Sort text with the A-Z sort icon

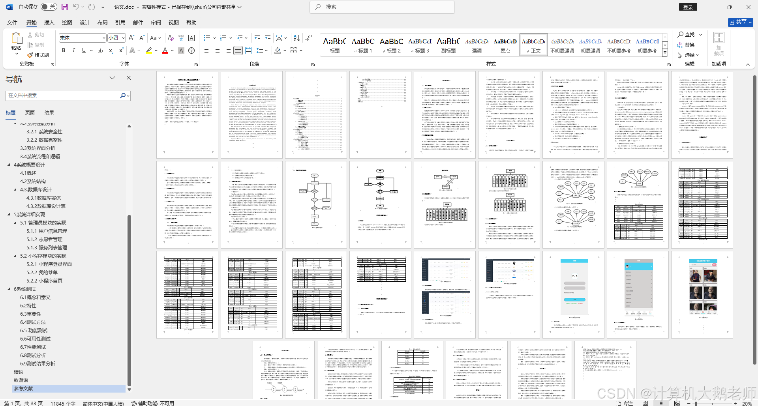coord(297,37)
